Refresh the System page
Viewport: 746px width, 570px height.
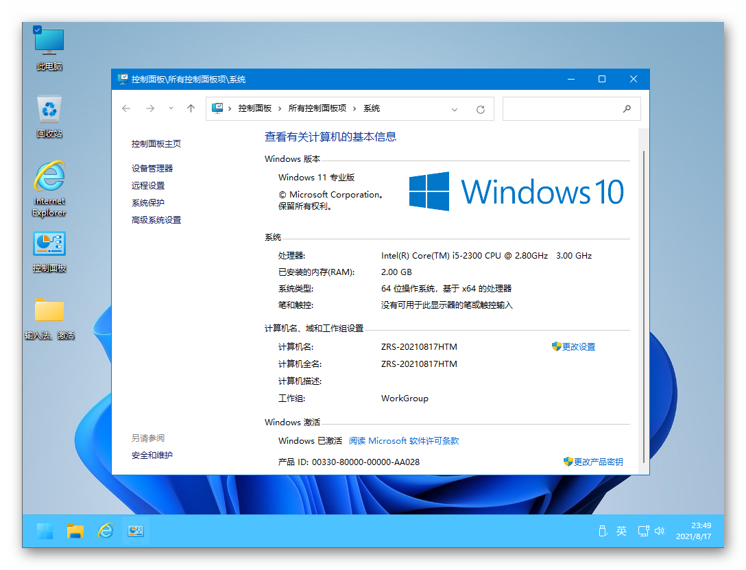[x=481, y=110]
